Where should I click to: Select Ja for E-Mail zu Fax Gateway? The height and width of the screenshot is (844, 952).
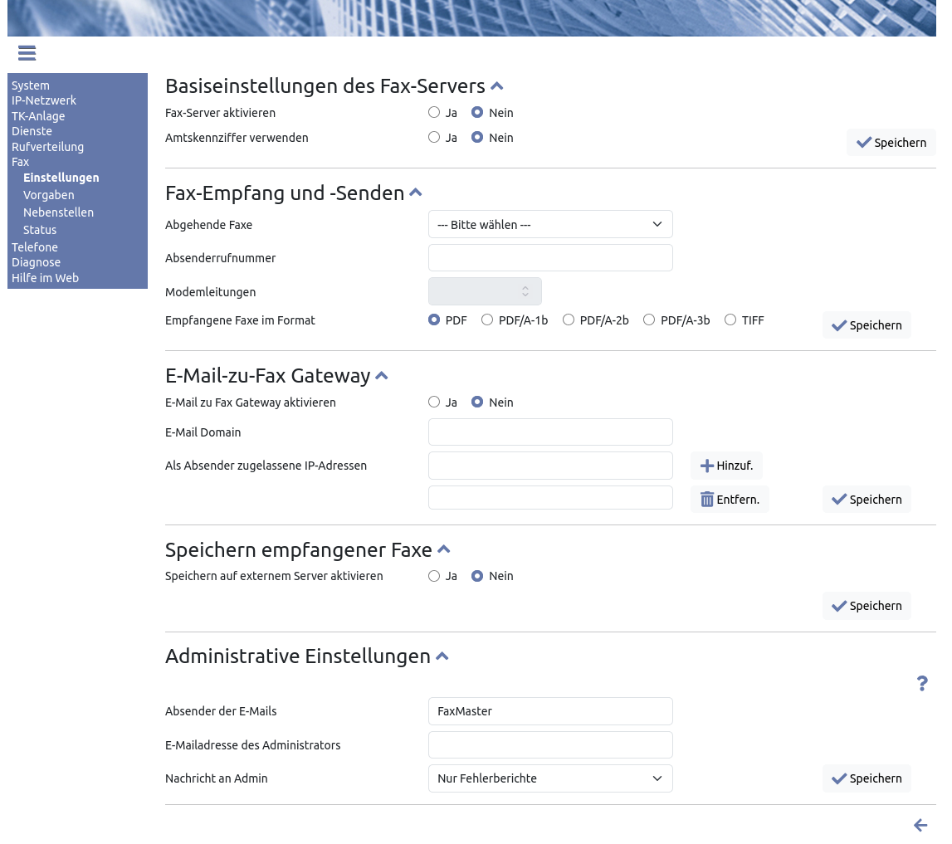pos(434,402)
